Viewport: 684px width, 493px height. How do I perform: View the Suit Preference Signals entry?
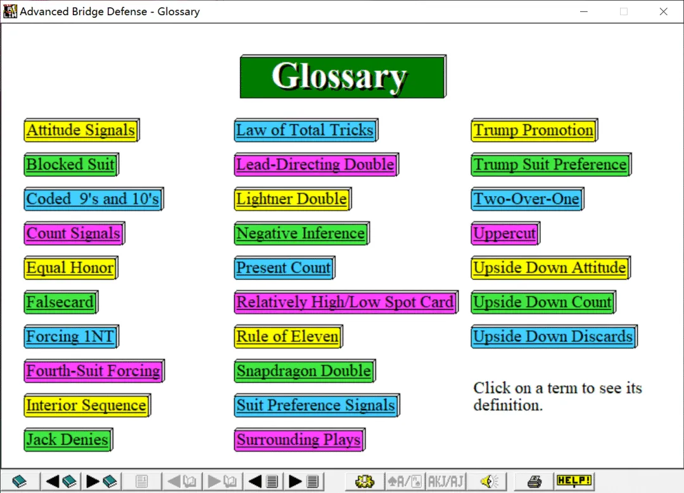coord(317,406)
